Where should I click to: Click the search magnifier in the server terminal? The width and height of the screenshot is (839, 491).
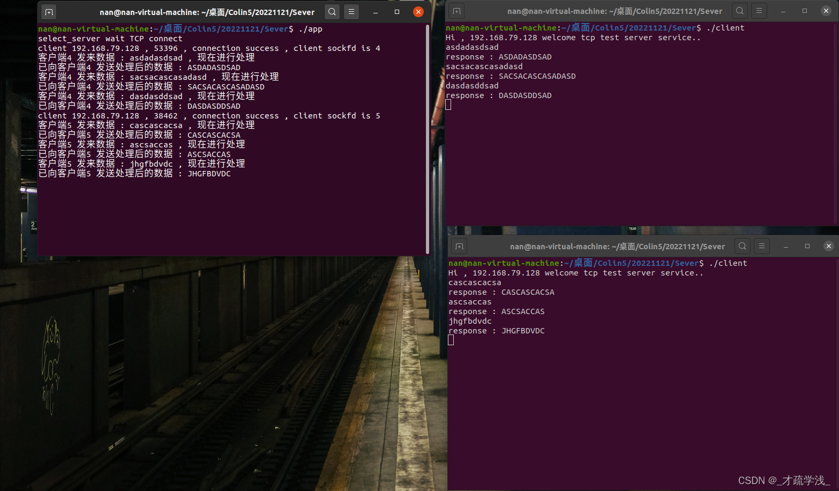pos(332,11)
